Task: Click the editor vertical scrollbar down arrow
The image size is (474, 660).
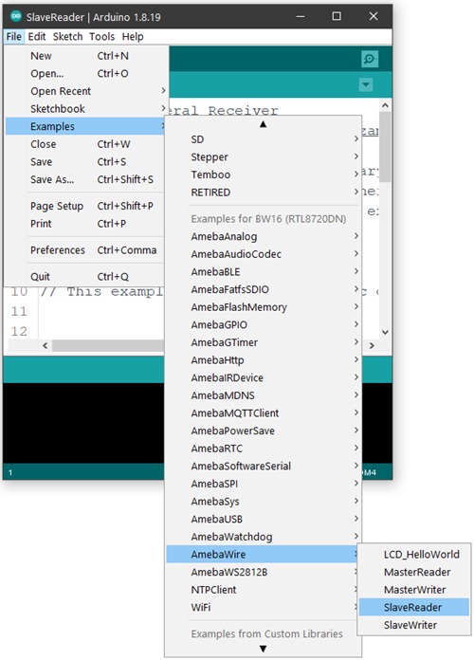Action: [385, 332]
